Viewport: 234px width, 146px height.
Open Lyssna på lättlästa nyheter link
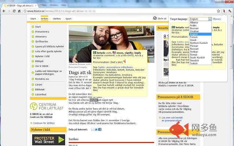(x=50, y=46)
